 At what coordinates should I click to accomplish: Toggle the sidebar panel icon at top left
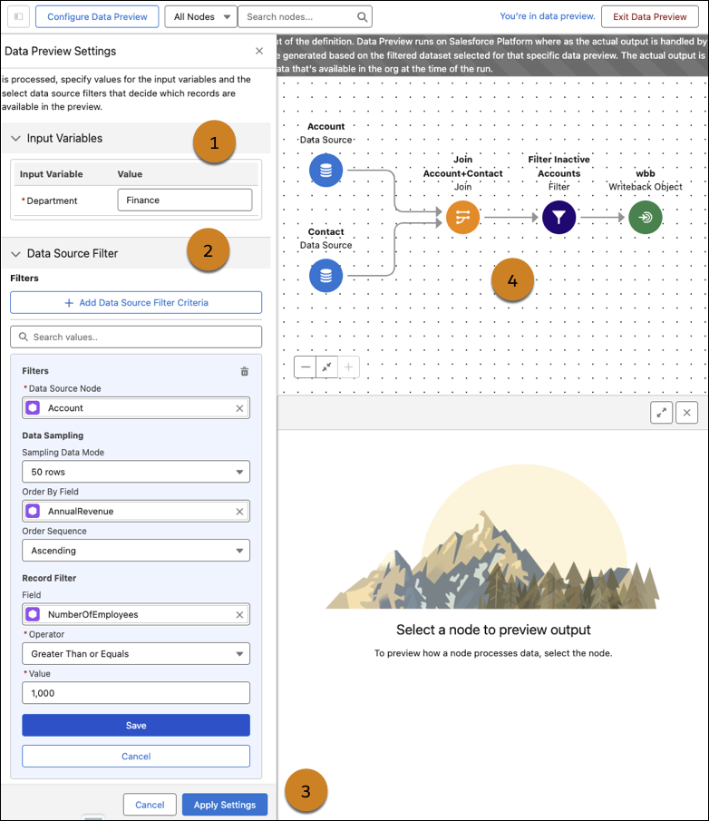coord(18,16)
